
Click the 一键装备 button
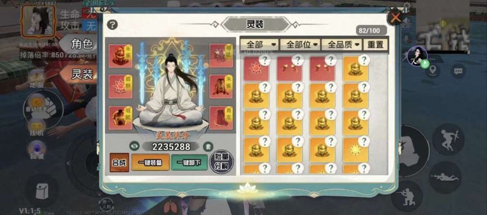tap(150, 162)
